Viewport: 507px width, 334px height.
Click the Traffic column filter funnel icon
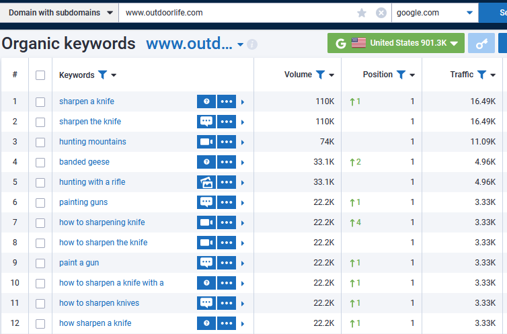click(481, 75)
